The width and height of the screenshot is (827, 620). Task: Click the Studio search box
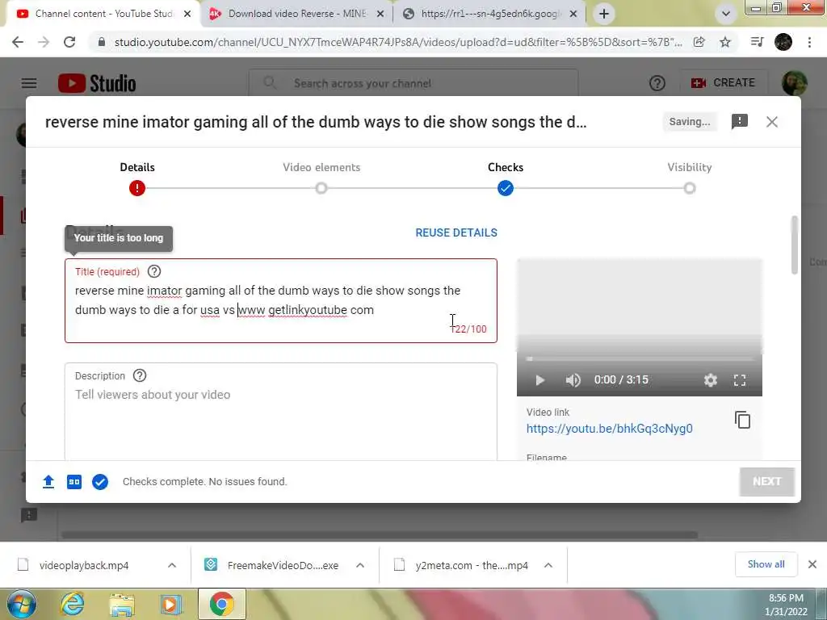pyautogui.click(x=413, y=83)
